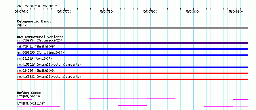The height and width of the screenshot is (110, 256).
Task: Select LYN|NM_001111097 transcript label
Action: [31, 103]
